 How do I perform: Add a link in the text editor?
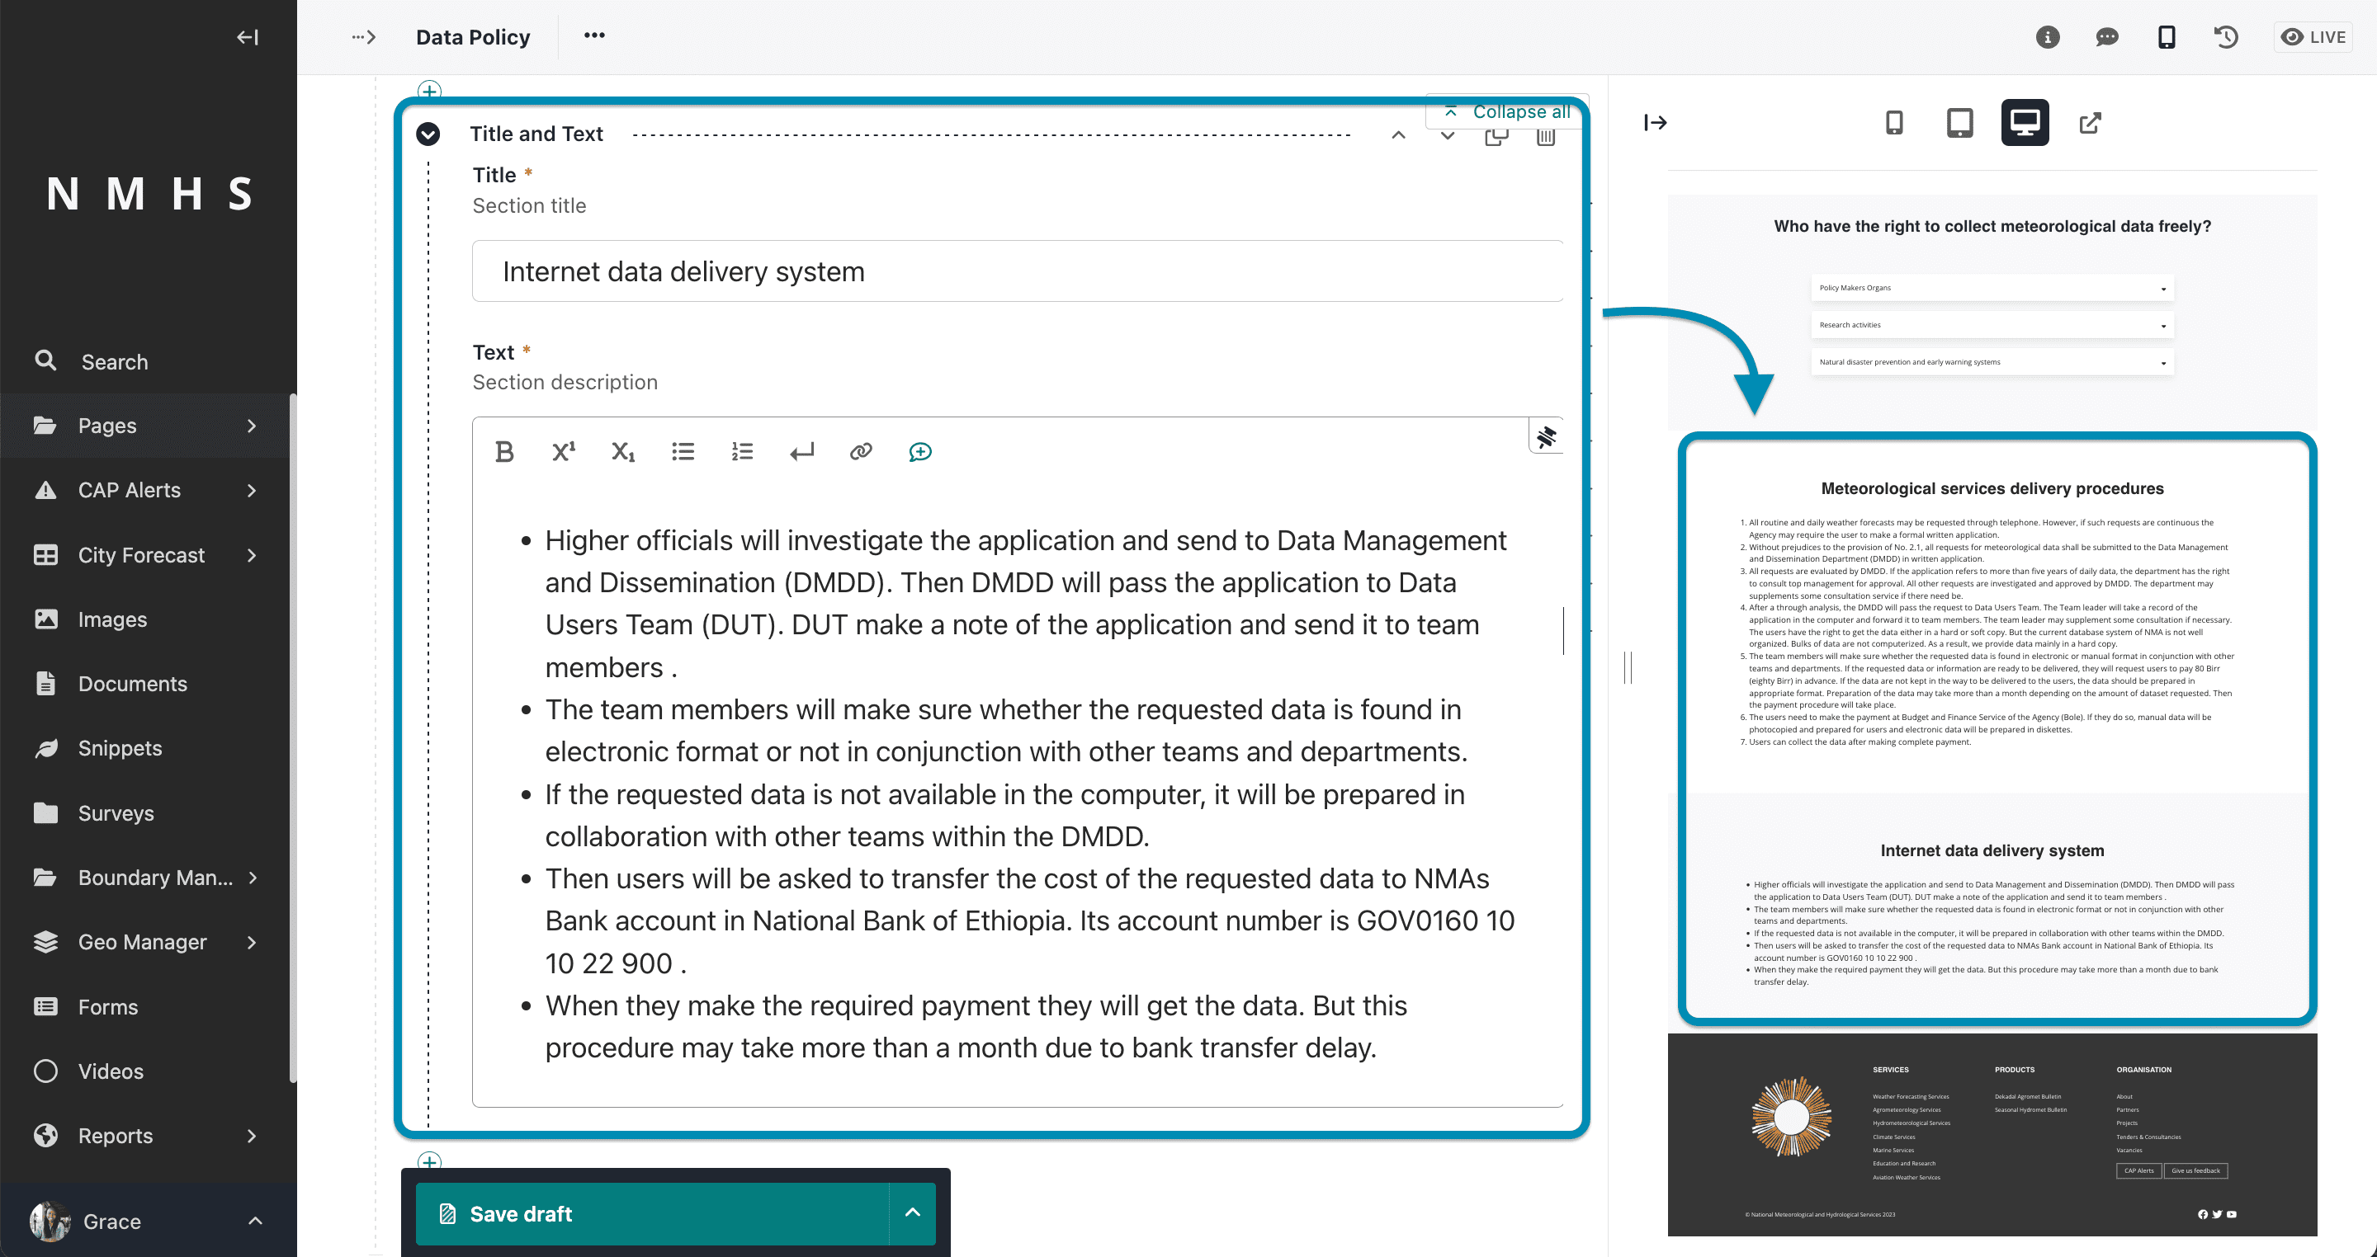[x=860, y=452]
